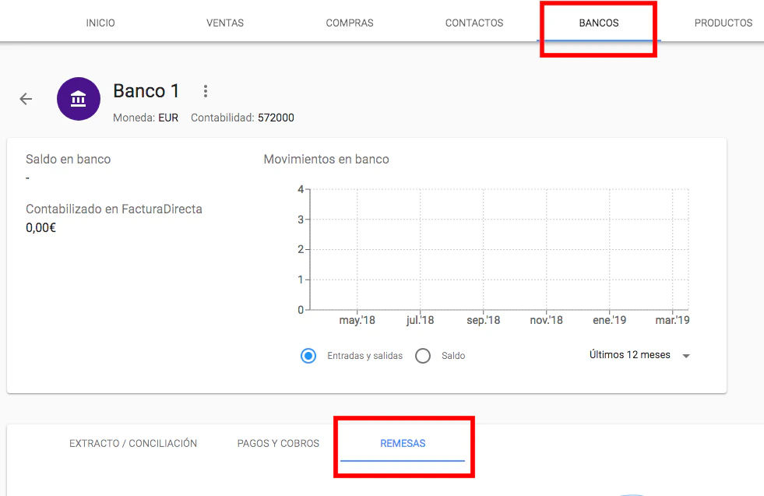
Task: Open the three-dot menu beside Banco 1
Action: click(x=206, y=91)
